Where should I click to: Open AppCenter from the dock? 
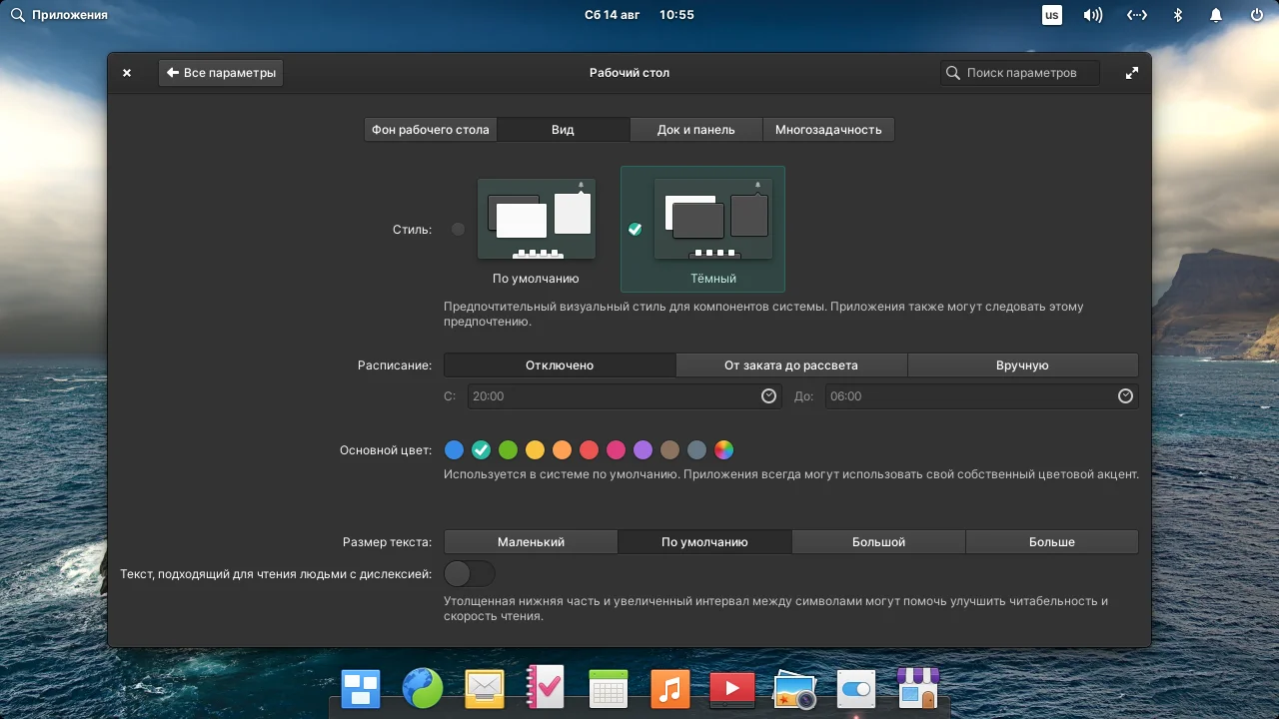pos(918,688)
